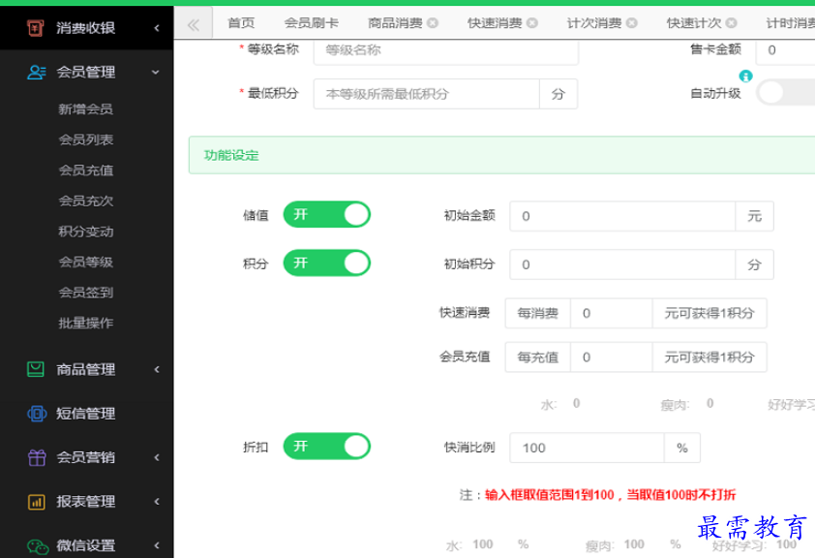
Task: Click the 快消比例 percentage input field
Action: click(x=587, y=448)
